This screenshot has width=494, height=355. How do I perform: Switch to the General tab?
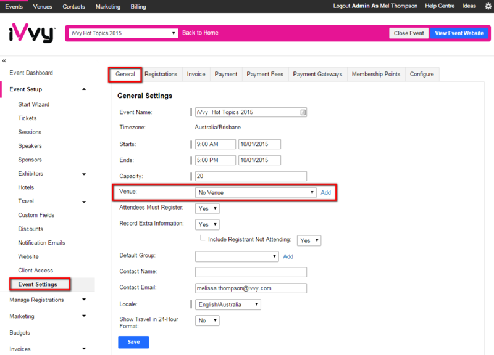[x=125, y=74]
